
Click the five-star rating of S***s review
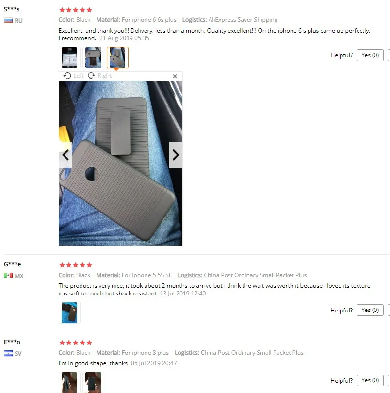(x=76, y=10)
